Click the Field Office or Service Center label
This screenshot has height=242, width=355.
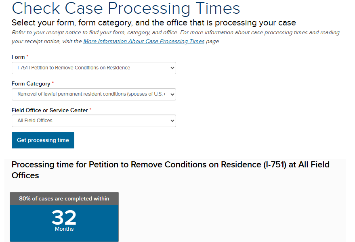(50, 110)
